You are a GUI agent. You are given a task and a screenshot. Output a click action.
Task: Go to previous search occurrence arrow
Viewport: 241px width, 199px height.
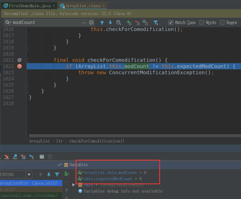point(102,22)
